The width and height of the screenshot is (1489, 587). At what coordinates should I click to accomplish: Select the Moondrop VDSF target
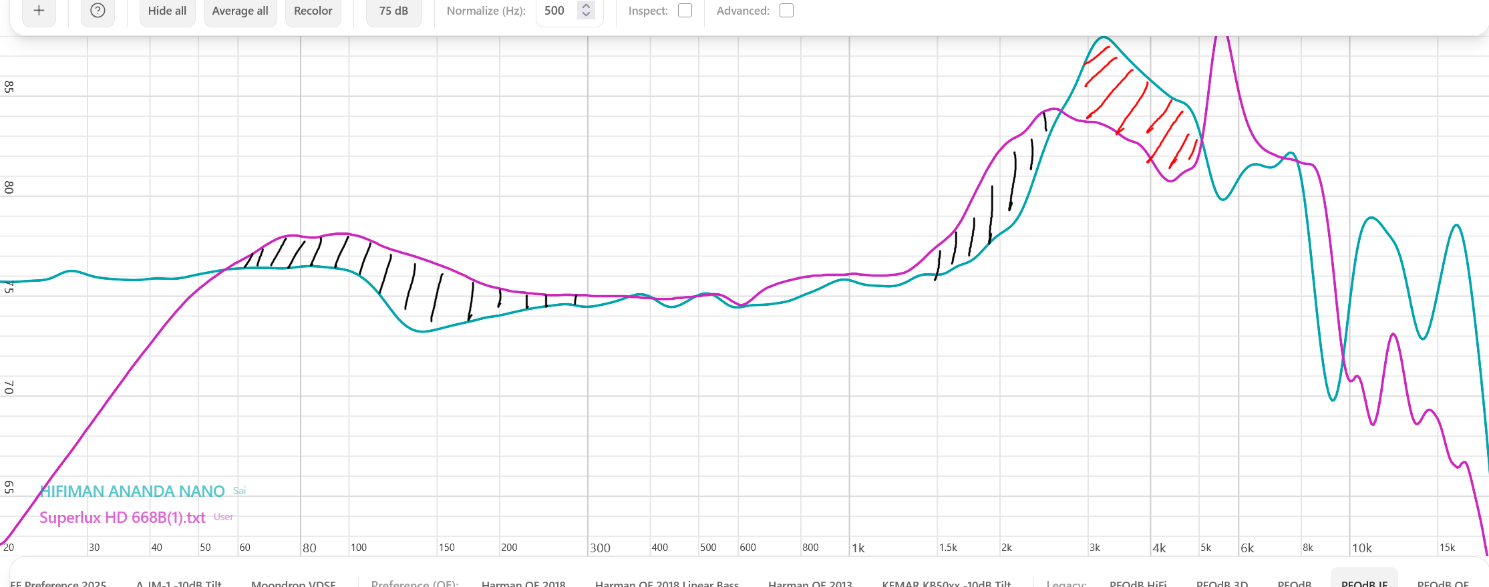tap(293, 583)
